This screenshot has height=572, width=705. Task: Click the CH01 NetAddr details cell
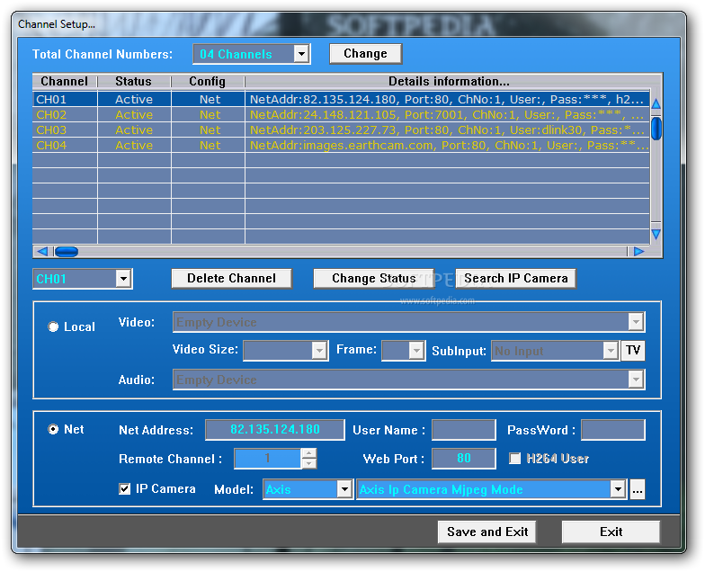447,99
